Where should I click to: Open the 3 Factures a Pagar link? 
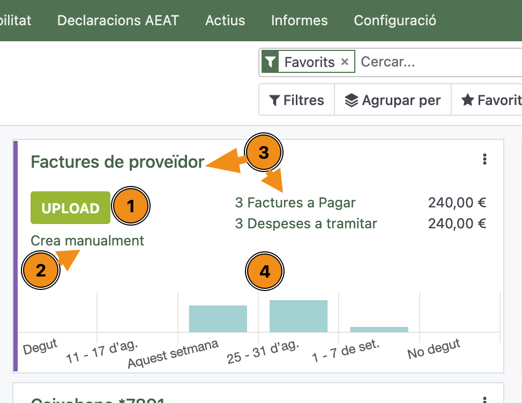click(295, 203)
